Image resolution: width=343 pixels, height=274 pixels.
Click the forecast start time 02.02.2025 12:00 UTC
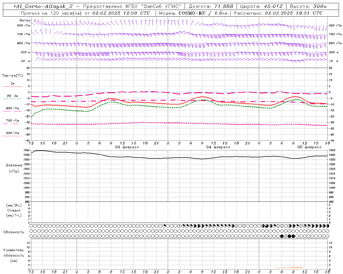(x=121, y=13)
